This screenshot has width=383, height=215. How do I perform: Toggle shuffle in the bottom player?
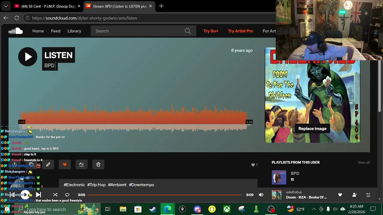pyautogui.click(x=55, y=195)
